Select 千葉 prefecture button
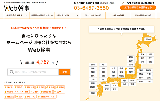This screenshot has height=101, width=160. point(149,74)
